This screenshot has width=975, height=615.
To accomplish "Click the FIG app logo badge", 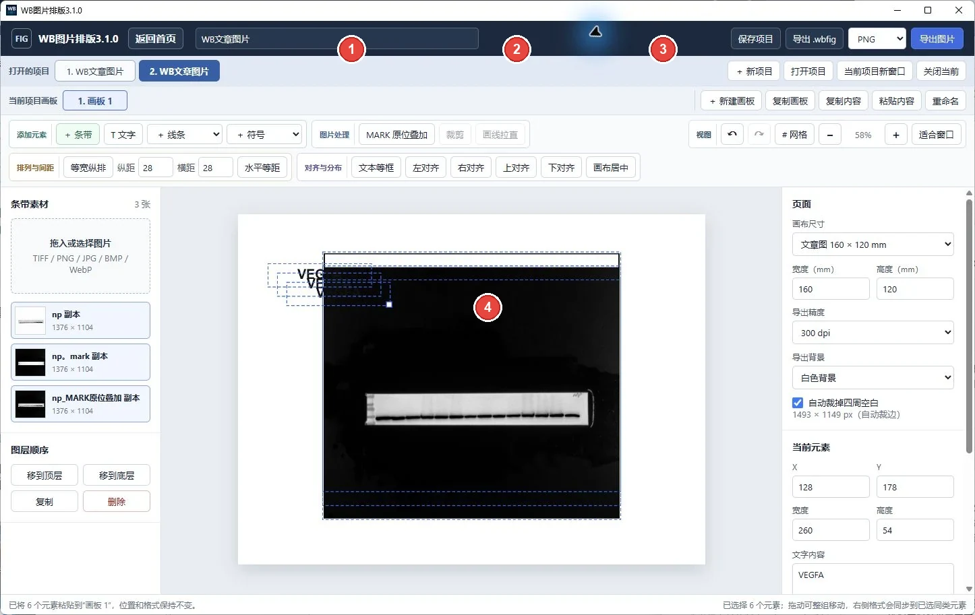I will (22, 39).
